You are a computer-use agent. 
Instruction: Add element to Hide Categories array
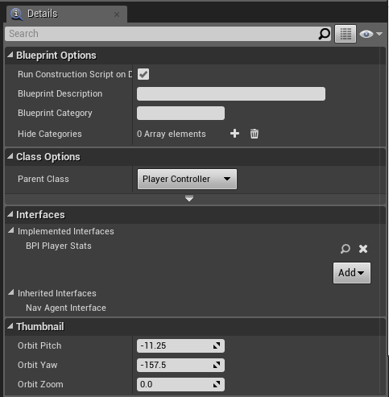(x=234, y=134)
